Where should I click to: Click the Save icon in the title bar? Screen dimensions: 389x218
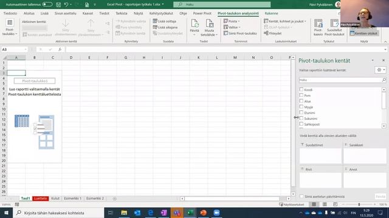pyautogui.click(x=58, y=4)
